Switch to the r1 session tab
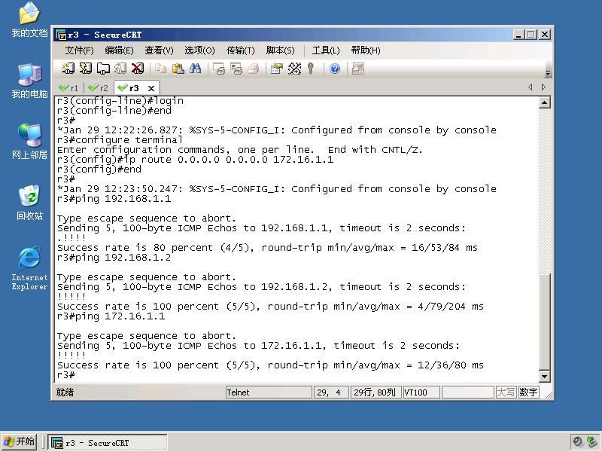602x452 pixels. point(69,88)
